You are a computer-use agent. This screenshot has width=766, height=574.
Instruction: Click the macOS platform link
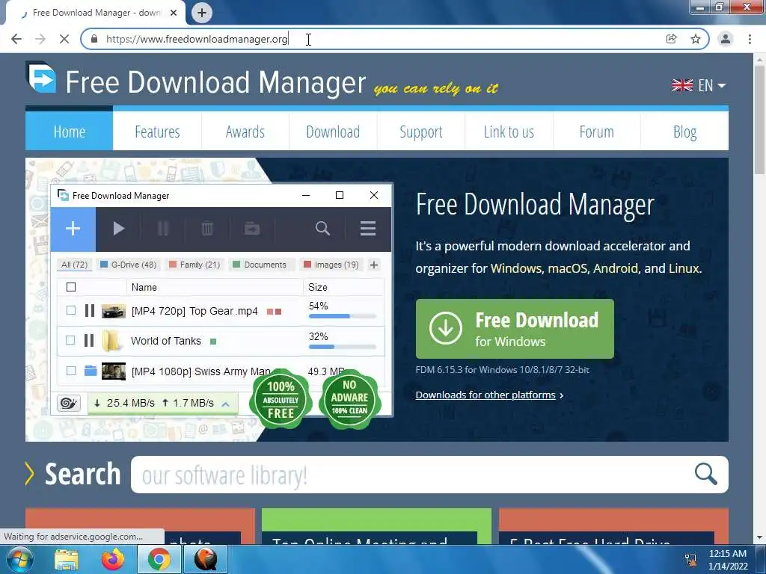(567, 268)
